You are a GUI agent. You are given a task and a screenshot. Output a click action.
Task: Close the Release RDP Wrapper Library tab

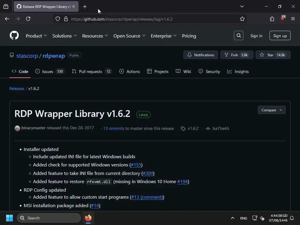coord(74,6)
